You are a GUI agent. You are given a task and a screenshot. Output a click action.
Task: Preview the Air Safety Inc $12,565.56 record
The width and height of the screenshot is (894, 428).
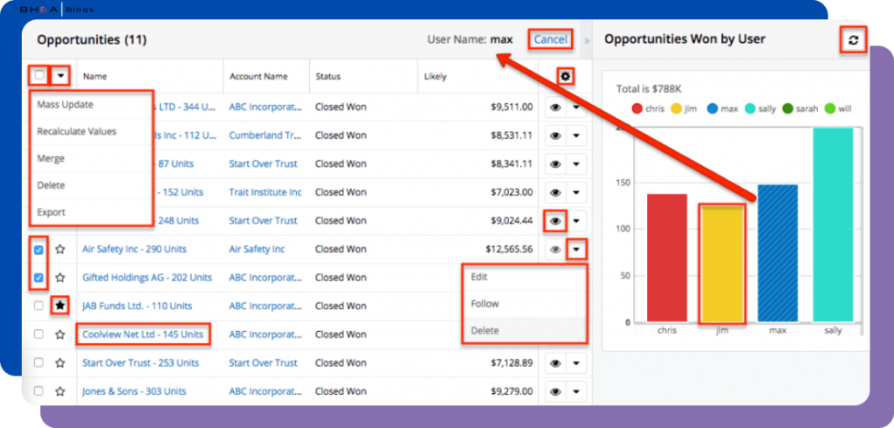coord(555,250)
